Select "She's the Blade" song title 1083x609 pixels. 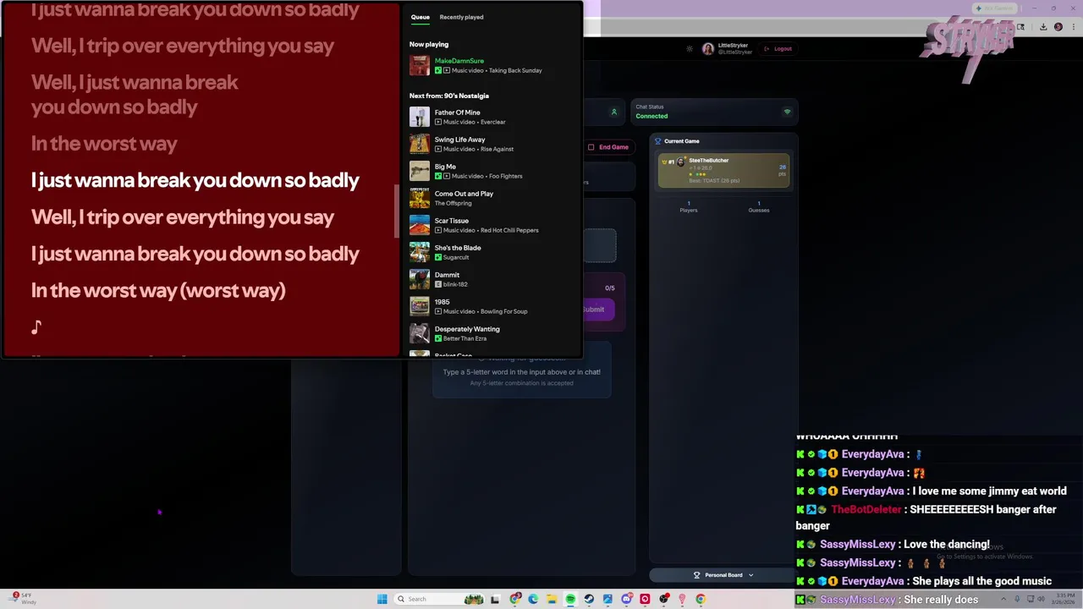tap(458, 248)
